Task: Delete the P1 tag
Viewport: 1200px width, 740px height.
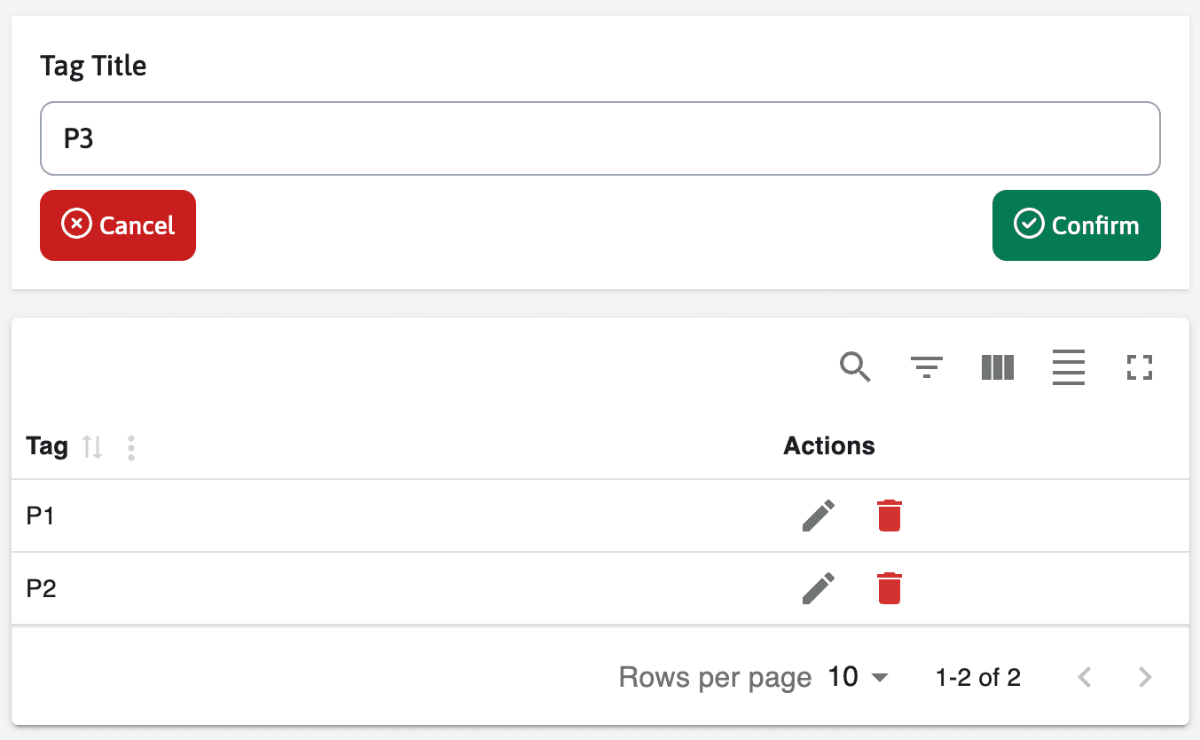Action: pyautogui.click(x=889, y=516)
